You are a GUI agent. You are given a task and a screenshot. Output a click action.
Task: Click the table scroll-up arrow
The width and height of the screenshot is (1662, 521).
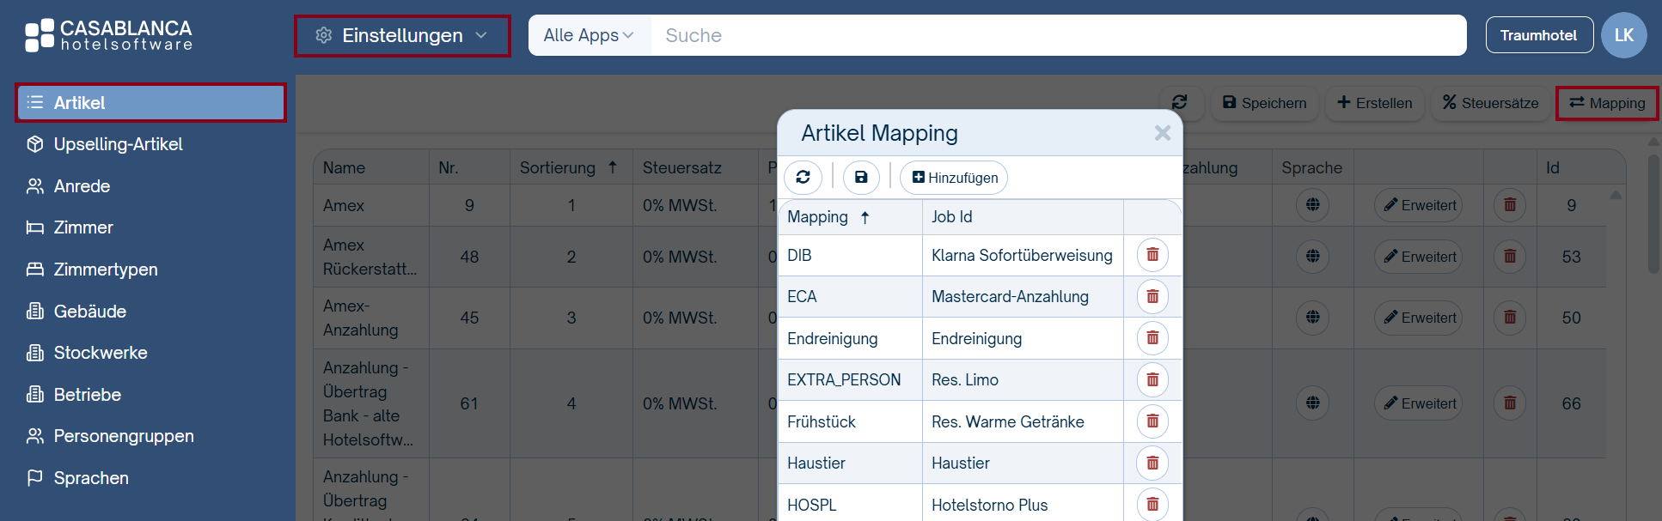1616,196
